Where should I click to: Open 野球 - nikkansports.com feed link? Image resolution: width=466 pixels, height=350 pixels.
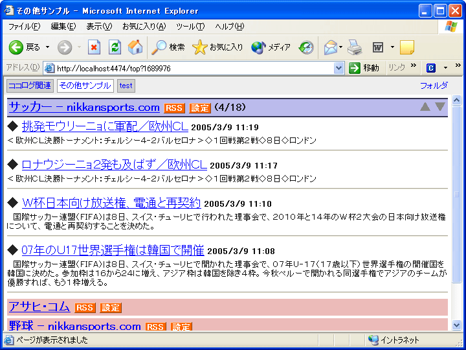[x=75, y=326]
